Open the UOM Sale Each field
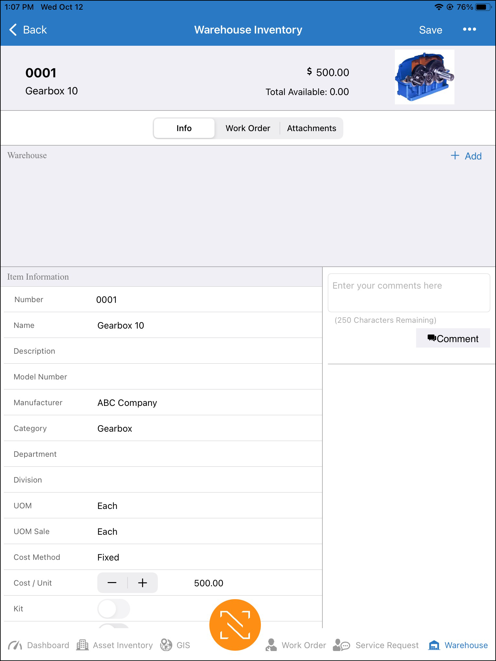 163,531
